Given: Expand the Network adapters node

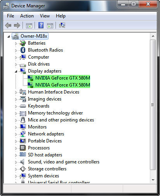Looking at the screenshot, I should [x=16, y=134].
